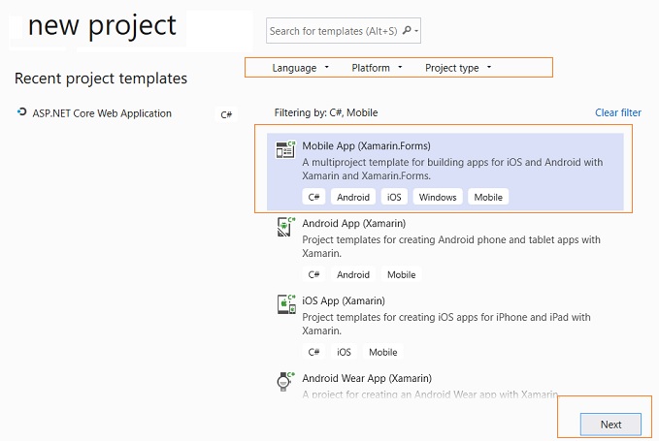Click the Android Wear App template icon
The width and height of the screenshot is (659, 441).
[285, 382]
